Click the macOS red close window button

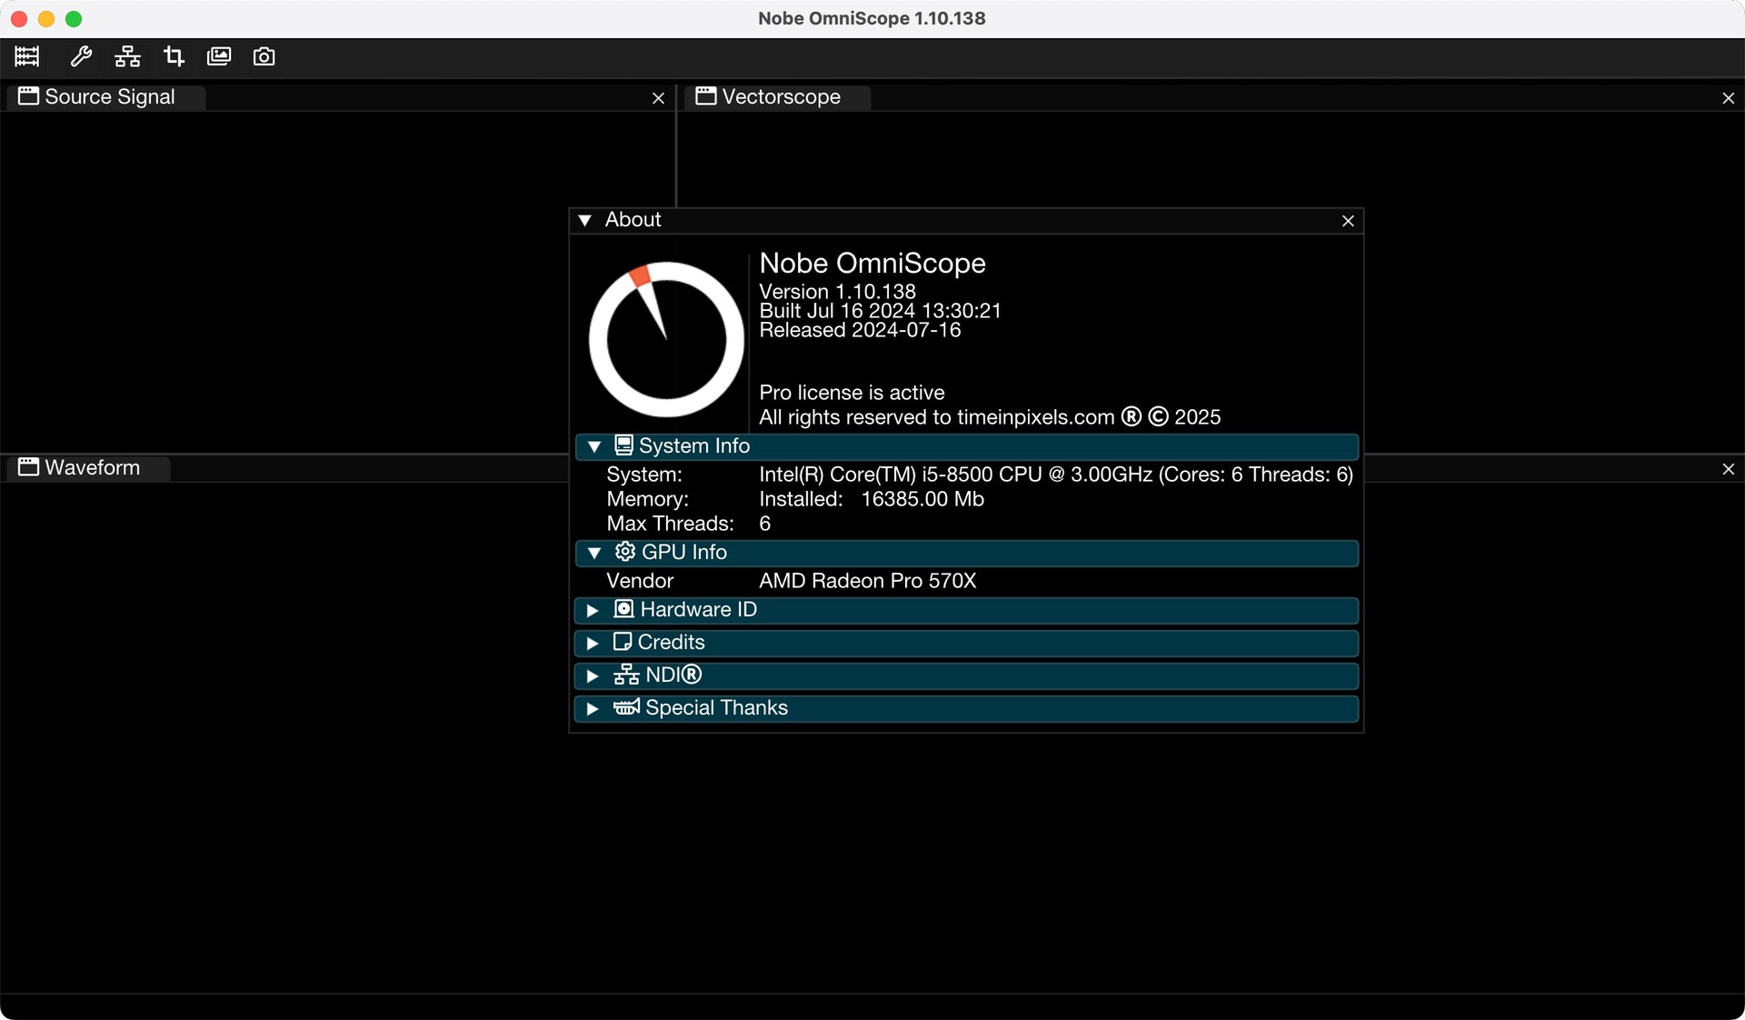coord(19,19)
